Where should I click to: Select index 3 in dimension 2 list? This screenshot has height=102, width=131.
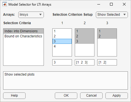(x=85, y=41)
